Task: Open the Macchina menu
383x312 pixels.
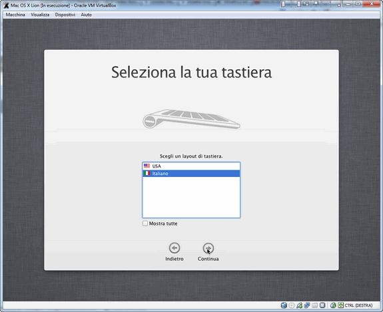Action: click(x=15, y=15)
